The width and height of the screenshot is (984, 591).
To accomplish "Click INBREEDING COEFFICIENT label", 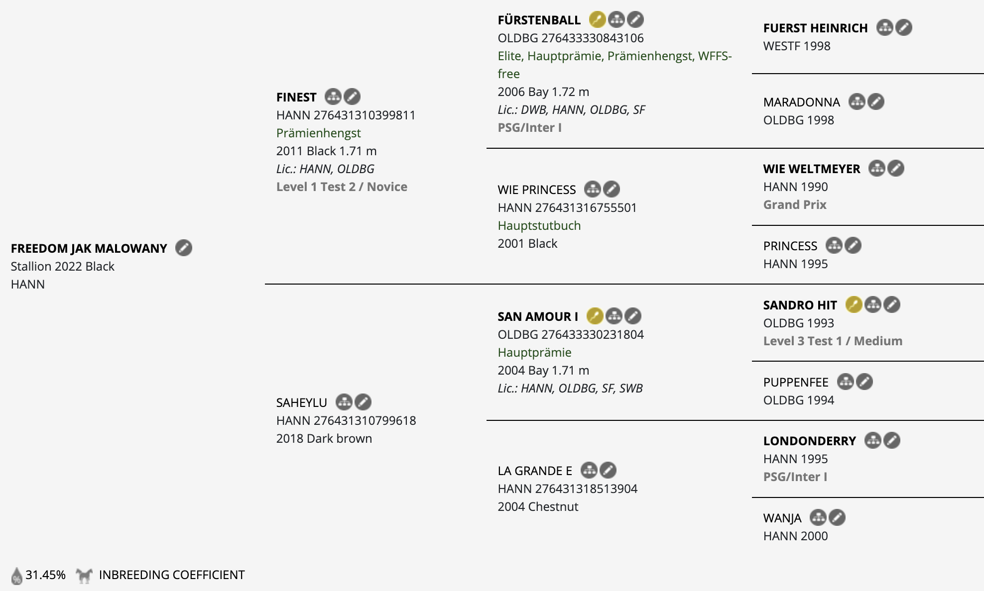I will click(x=172, y=575).
